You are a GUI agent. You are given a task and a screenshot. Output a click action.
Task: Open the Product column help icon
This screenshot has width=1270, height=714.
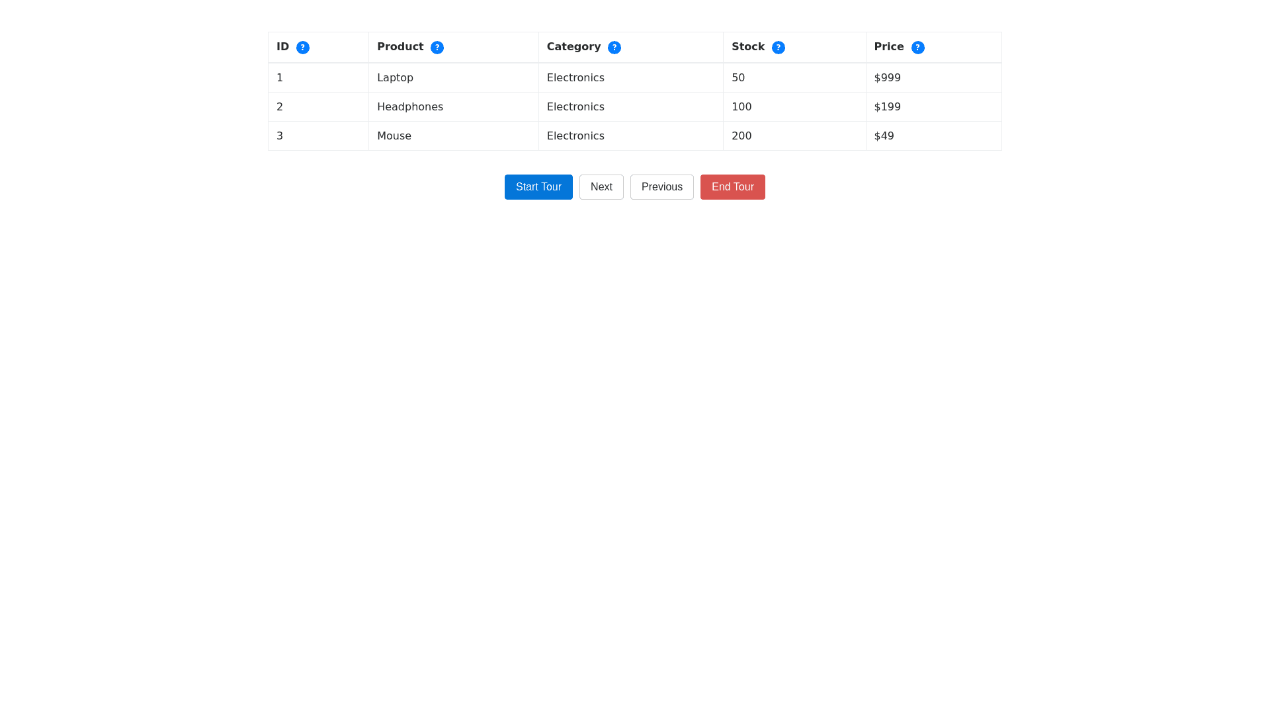[437, 48]
